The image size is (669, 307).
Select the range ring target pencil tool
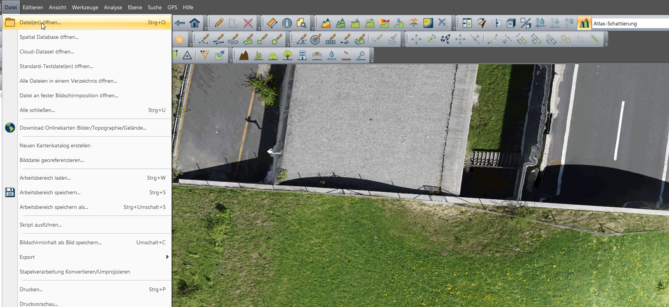pos(316,39)
